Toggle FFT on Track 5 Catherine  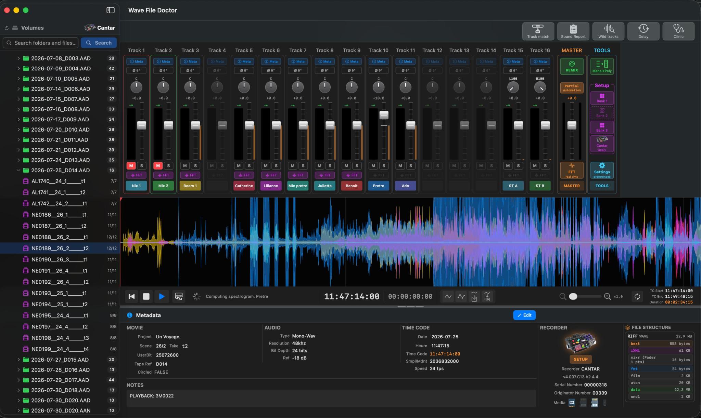[244, 175]
